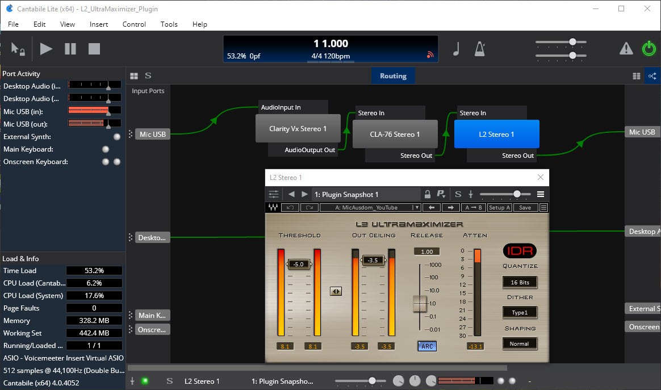Open the Insert menu
This screenshot has width=661, height=390.
pyautogui.click(x=99, y=24)
